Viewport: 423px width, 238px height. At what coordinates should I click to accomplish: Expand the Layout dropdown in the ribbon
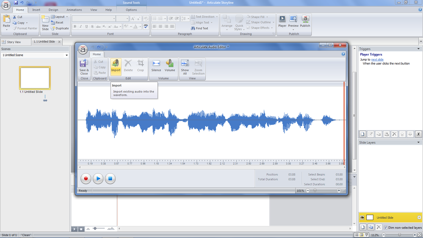(x=60, y=17)
